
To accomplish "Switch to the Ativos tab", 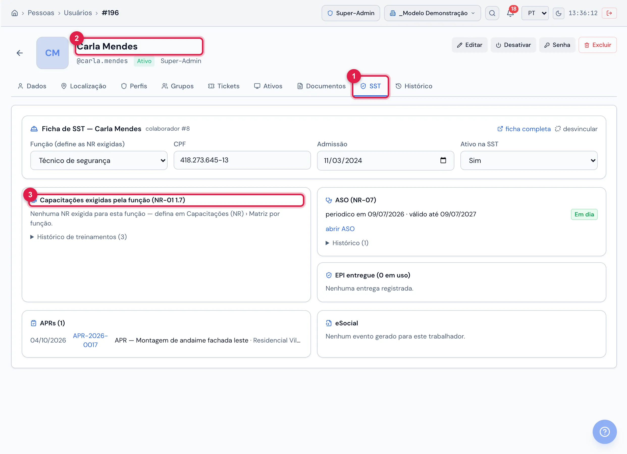I will (x=268, y=86).
